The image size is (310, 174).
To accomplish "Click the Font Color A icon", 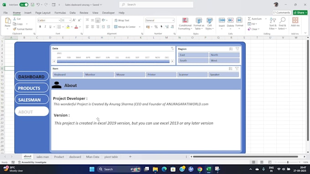I will tap(76, 27).
